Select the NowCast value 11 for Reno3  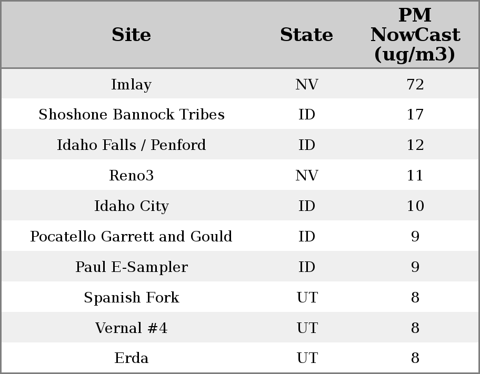415,176
